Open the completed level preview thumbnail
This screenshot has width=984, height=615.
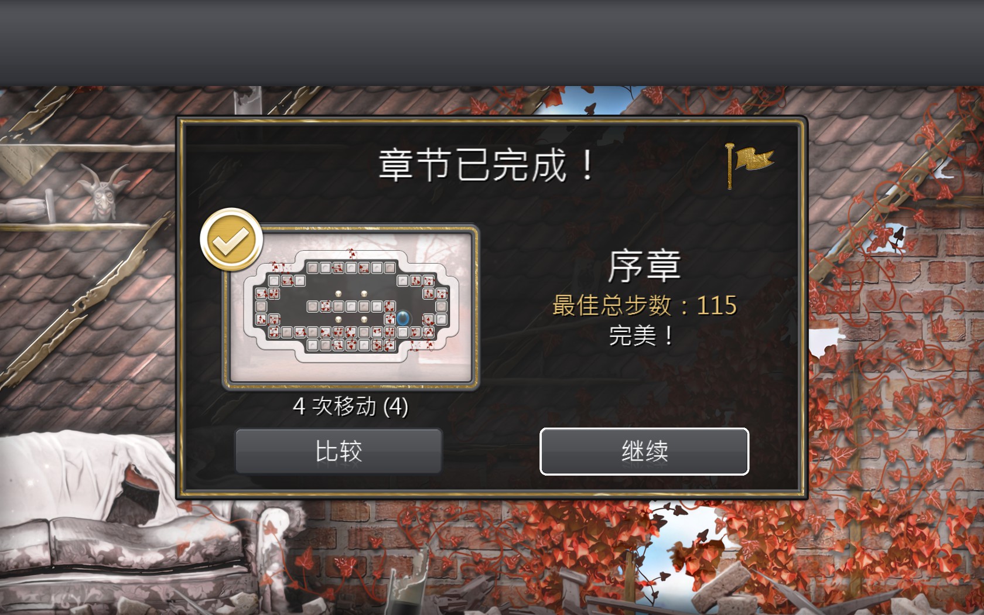tap(351, 307)
